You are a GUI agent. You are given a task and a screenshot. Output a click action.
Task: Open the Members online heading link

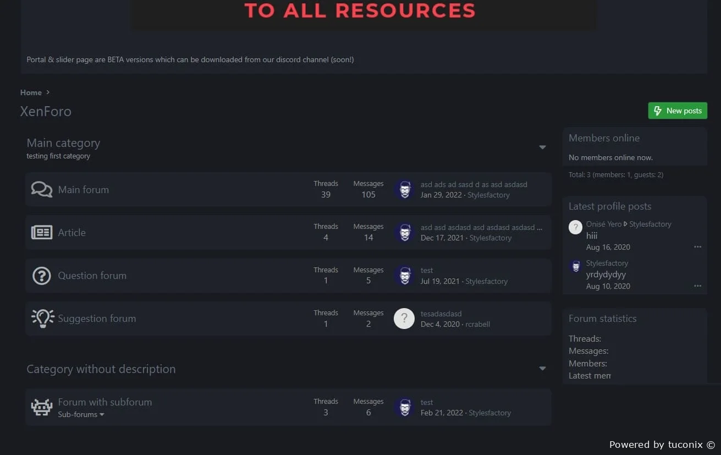point(604,138)
